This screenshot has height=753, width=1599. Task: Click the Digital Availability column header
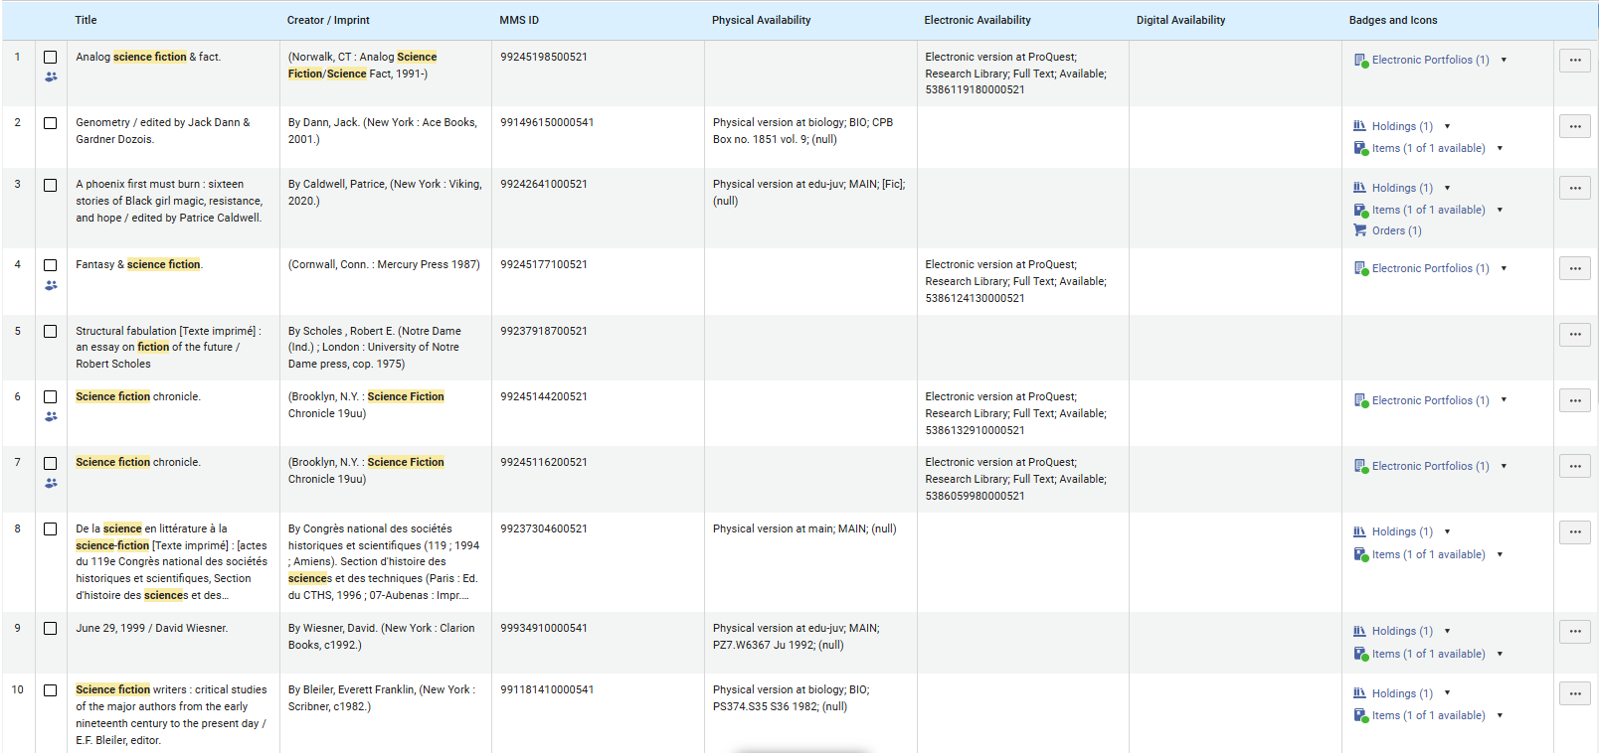[x=1181, y=20]
